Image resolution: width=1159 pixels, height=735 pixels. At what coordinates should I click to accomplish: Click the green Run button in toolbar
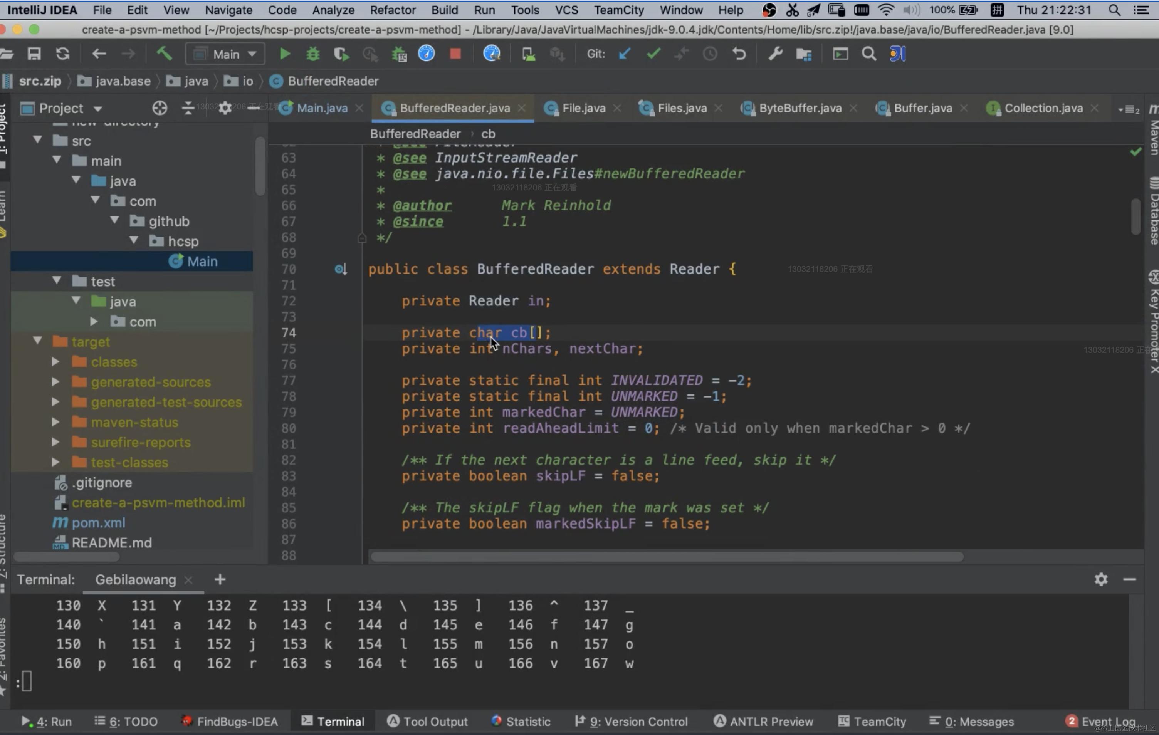click(x=284, y=54)
